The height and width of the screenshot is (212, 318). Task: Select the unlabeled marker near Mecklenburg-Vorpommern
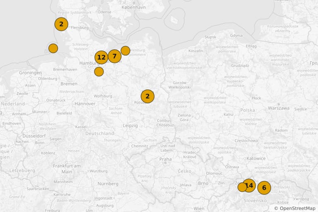(125, 51)
